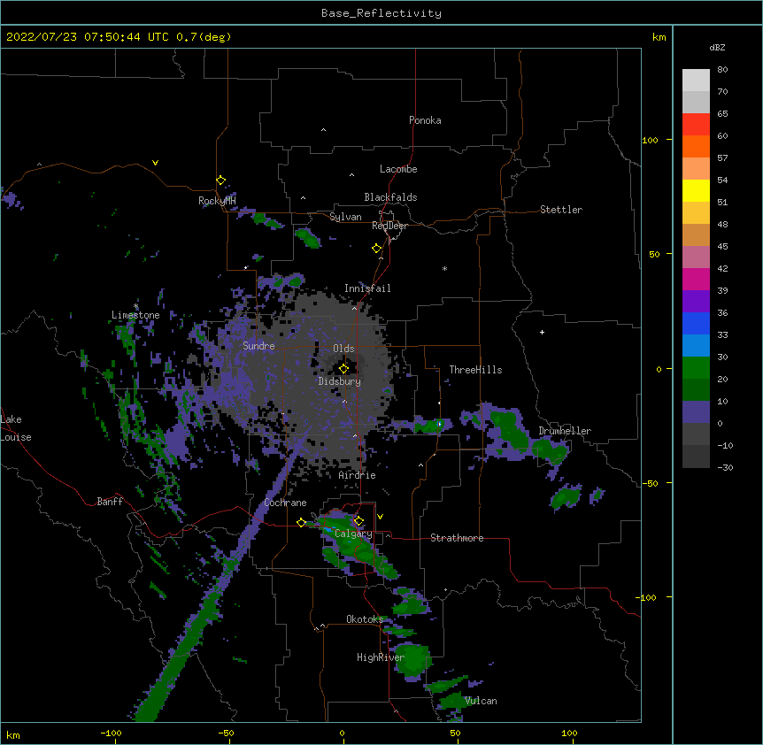
Task: Click the white plus marker east of ThreeHills
Action: [x=542, y=332]
